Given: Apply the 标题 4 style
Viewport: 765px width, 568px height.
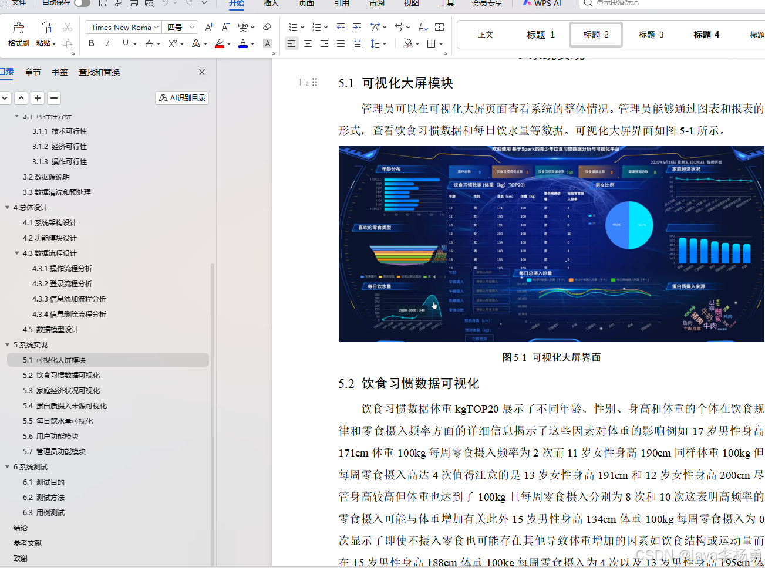Looking at the screenshot, I should [706, 35].
